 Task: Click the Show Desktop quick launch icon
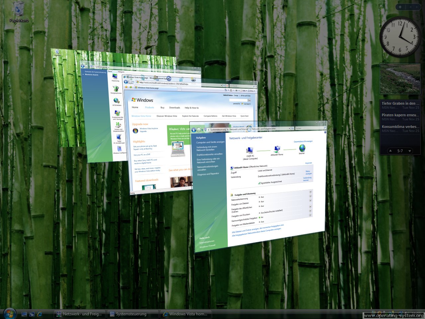[24, 314]
